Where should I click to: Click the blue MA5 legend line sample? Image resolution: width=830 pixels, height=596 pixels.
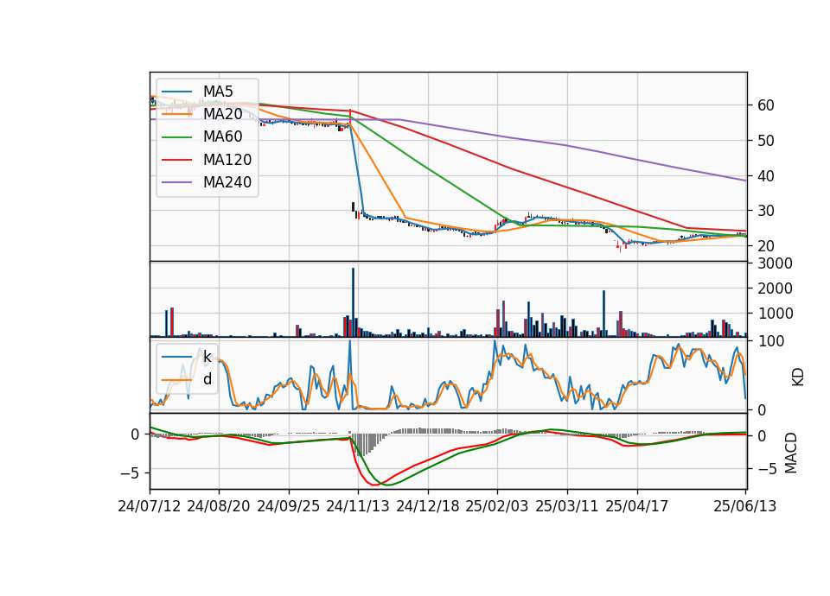[x=177, y=92]
